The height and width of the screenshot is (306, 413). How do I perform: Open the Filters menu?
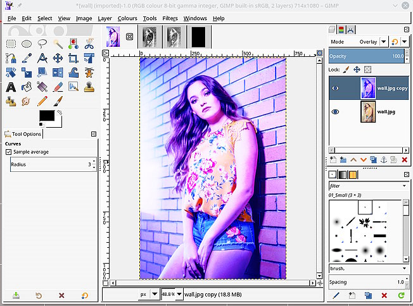pos(170,18)
